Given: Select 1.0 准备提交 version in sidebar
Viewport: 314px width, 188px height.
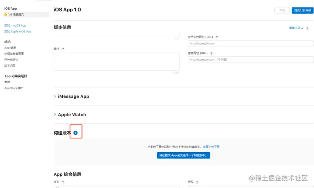Looking at the screenshot, I should point(26,14).
